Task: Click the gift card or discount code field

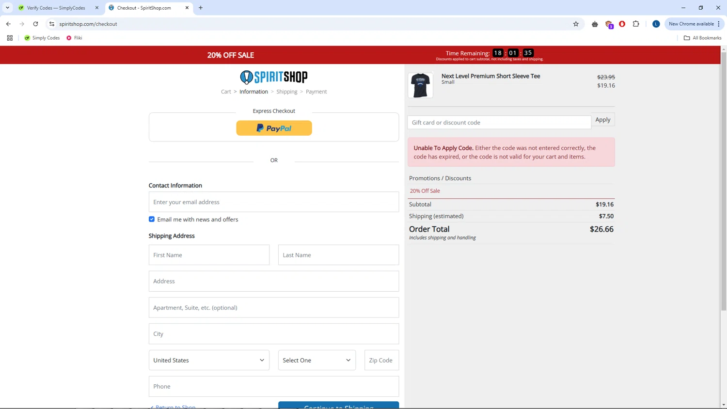Action: [499, 122]
